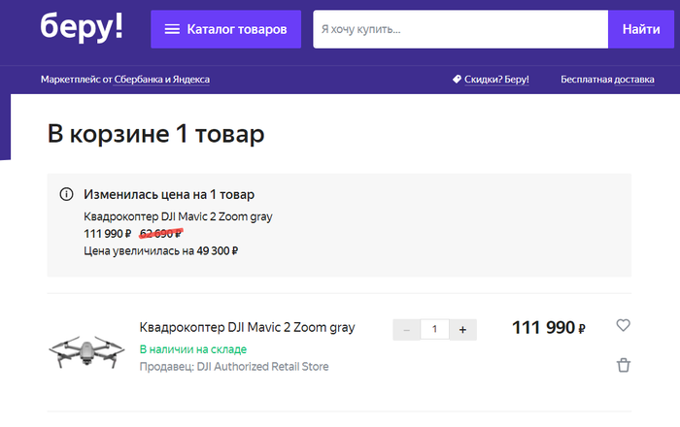
Task: Add item to favorites with heart icon
Action: pos(624,326)
